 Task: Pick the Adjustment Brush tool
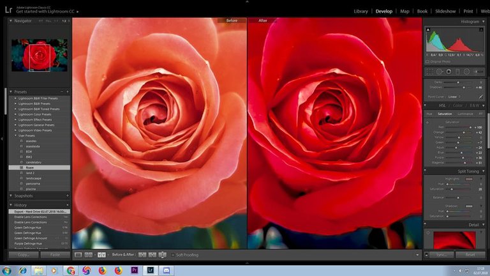477,72
